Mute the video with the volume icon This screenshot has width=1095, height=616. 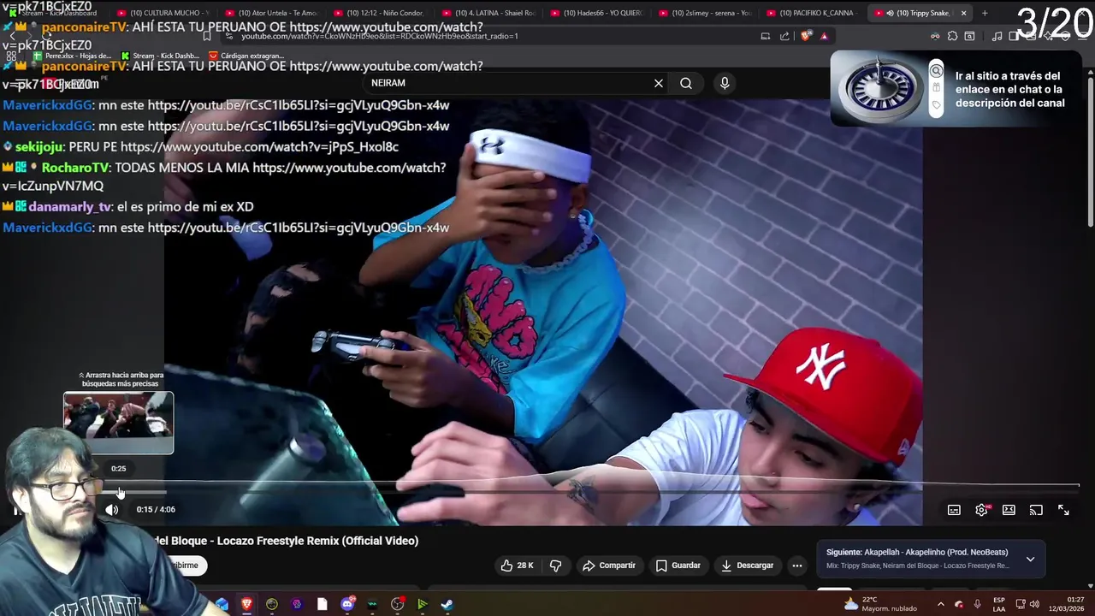tap(112, 510)
